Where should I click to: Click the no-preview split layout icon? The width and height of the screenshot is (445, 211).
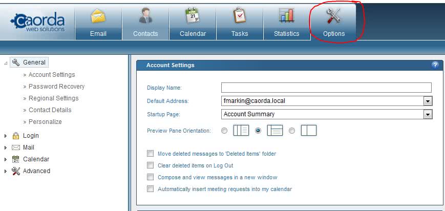coord(309,131)
